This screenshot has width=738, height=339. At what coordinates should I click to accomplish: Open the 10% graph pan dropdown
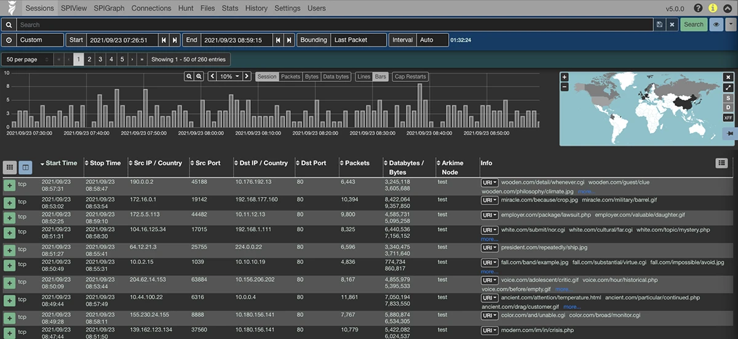[x=229, y=77]
